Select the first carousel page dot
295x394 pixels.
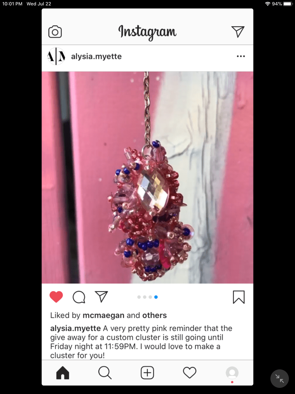139,297
